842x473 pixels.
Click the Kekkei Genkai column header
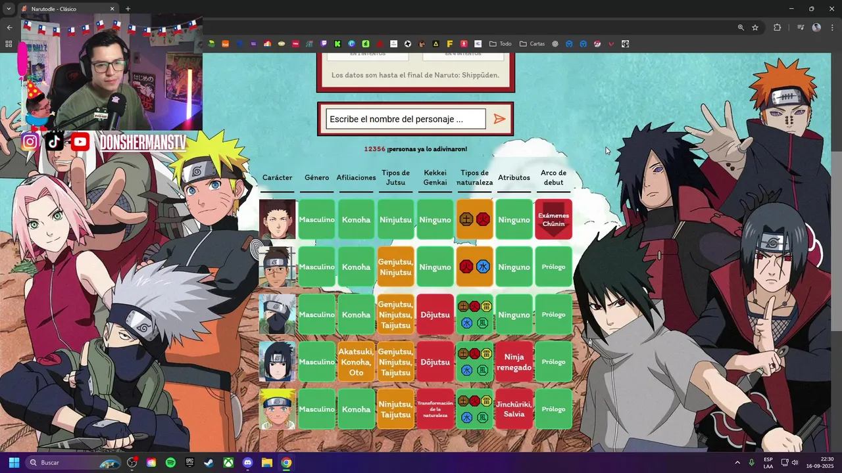click(x=435, y=178)
